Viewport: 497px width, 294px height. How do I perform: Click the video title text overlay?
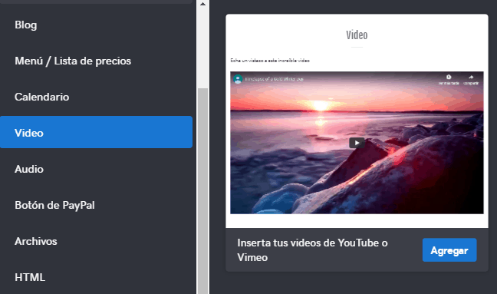274,79
